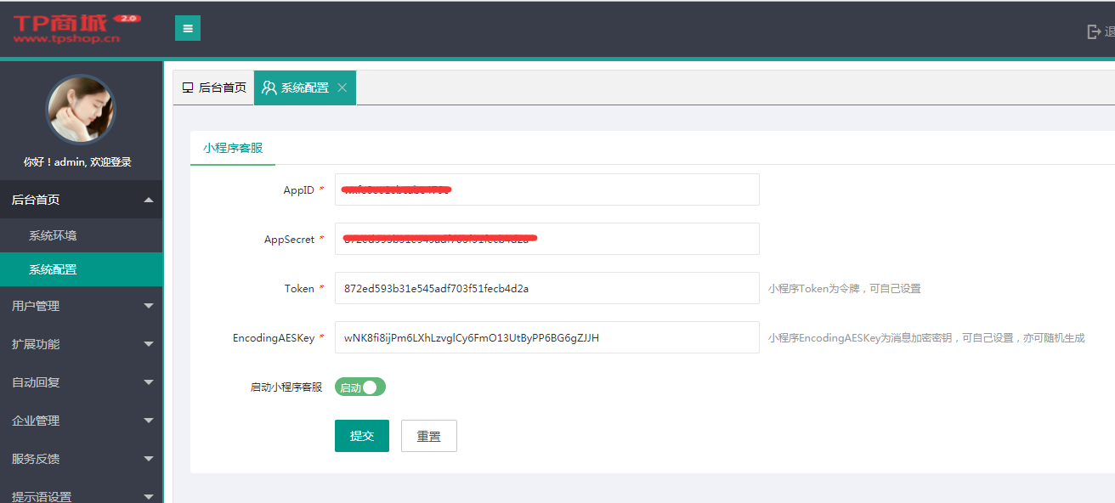Select the 小程序客服 tab
The image size is (1115, 503).
pos(233,148)
